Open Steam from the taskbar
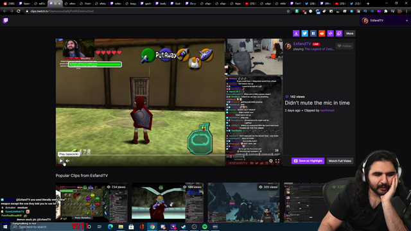Screen dimensions: 411x231 coord(184,227)
